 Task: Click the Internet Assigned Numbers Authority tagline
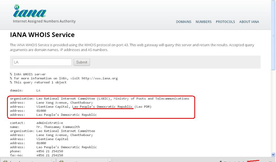click(x=44, y=21)
